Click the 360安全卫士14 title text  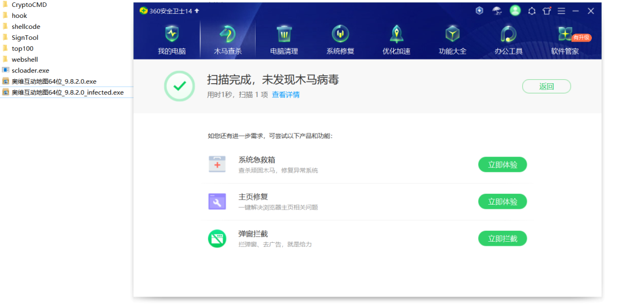tap(171, 11)
